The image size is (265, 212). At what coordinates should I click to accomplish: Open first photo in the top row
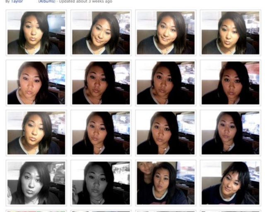pos(36,33)
